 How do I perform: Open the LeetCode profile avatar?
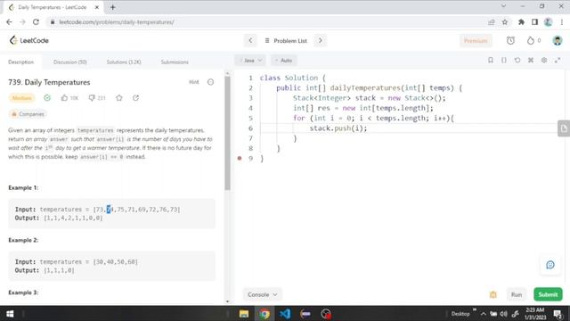tap(558, 41)
